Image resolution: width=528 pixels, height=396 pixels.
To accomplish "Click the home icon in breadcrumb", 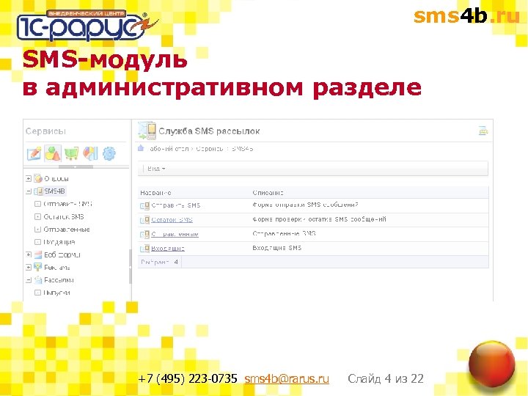I will (x=141, y=148).
